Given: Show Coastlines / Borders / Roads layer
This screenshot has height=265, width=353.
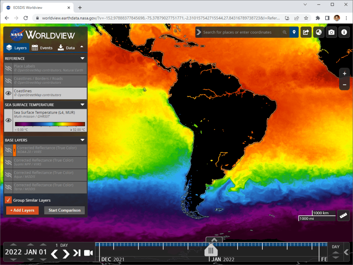Looking at the screenshot, I should pyautogui.click(x=9, y=81).
